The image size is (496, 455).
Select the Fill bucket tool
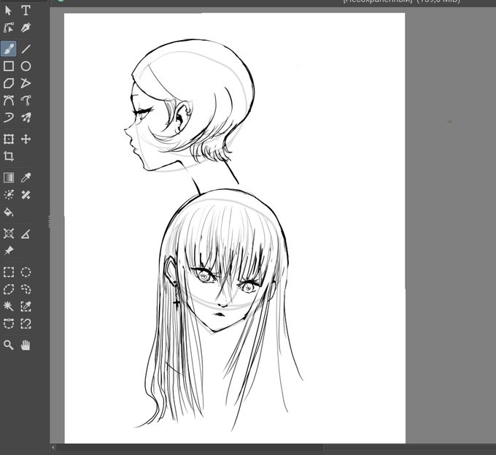tap(9, 212)
